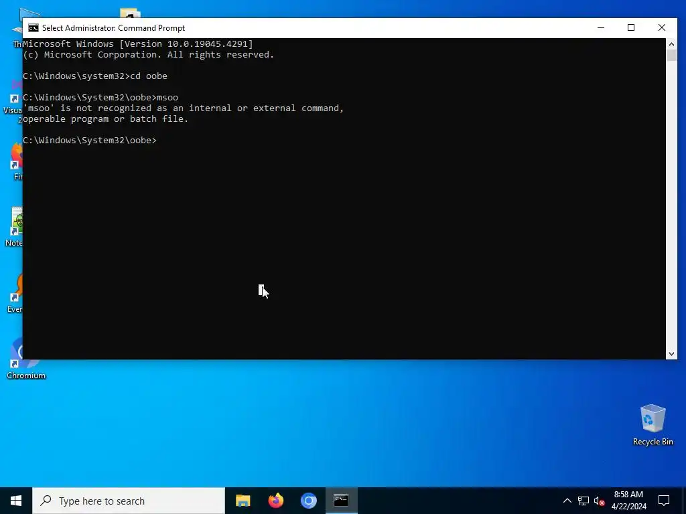Click the 'Type here to search' box

[x=129, y=501]
